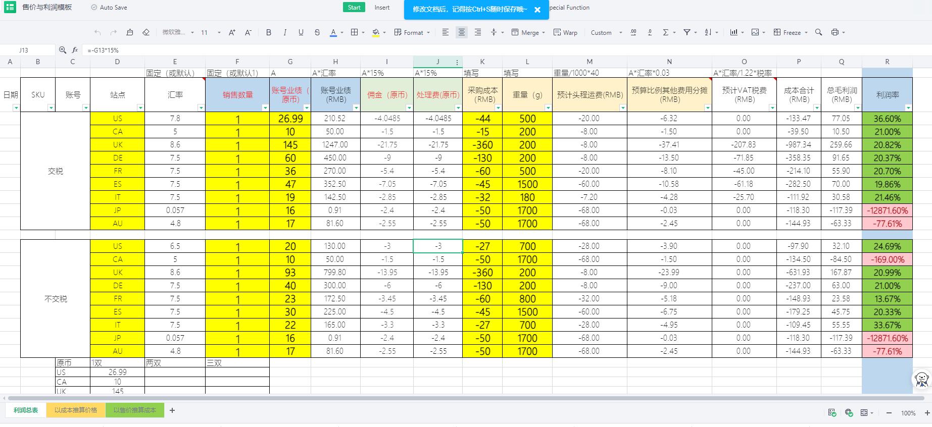Click the eraser clear-format icon
Image resolution: width=932 pixels, height=427 pixels.
[x=146, y=32]
